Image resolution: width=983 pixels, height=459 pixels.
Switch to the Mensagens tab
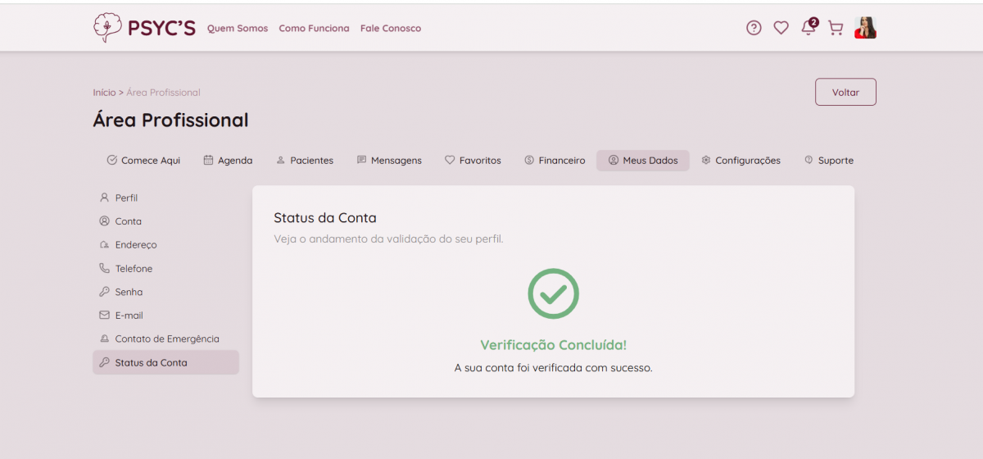[389, 161]
